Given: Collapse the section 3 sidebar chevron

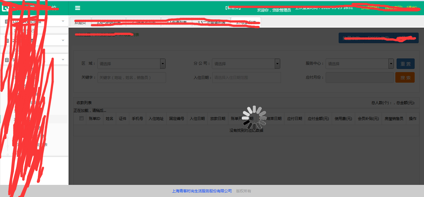Looking at the screenshot, I should (63, 59).
